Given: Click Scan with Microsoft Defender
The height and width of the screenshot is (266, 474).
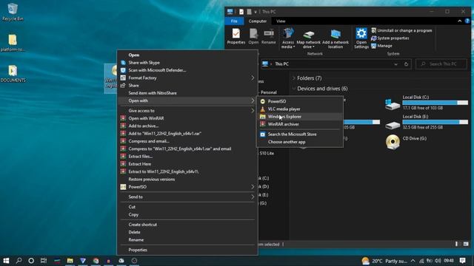Looking at the screenshot, I should (187, 70).
